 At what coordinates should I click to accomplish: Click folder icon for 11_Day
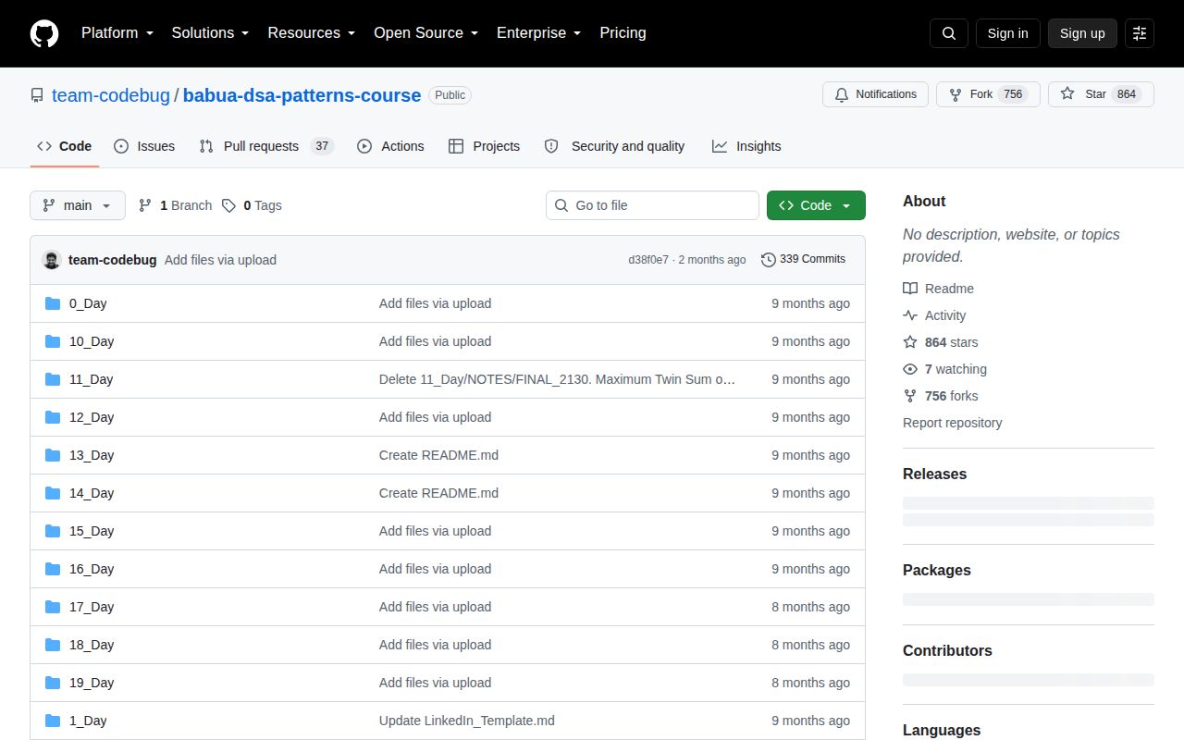(53, 379)
